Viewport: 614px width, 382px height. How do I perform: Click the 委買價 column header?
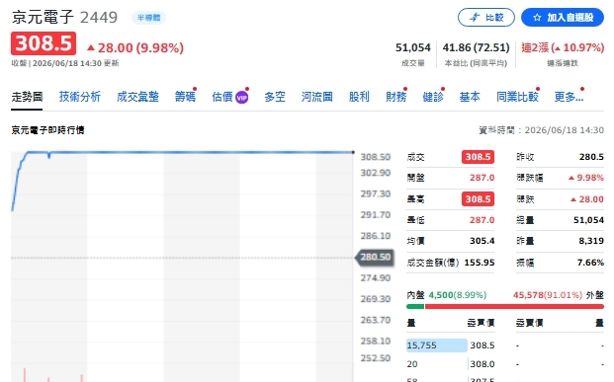click(x=481, y=323)
